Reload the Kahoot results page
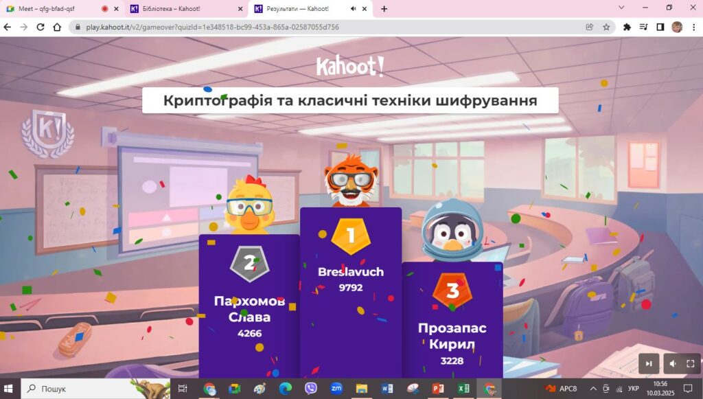Image resolution: width=703 pixels, height=399 pixels. [x=41, y=27]
